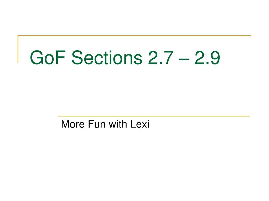Select the subtitle 'More Fun with Lexi'
This screenshot has width=269, height=201.
tap(105, 124)
